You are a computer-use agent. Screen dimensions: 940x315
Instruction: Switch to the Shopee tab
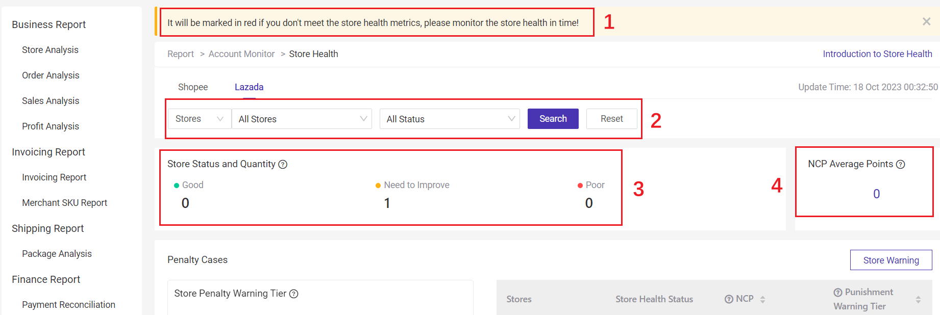click(x=193, y=87)
